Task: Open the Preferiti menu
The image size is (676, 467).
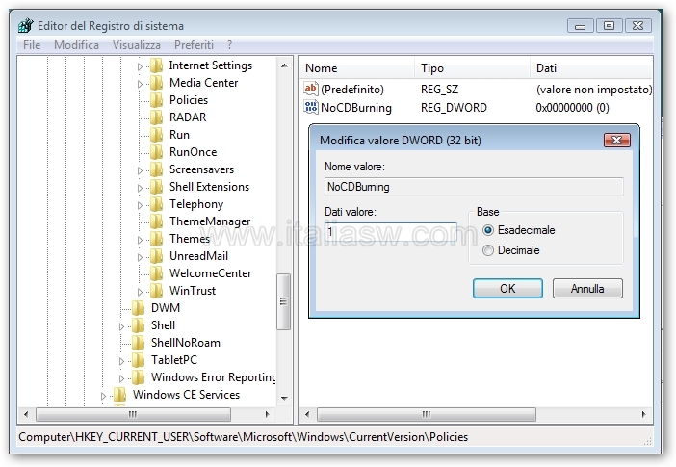Action: point(194,45)
